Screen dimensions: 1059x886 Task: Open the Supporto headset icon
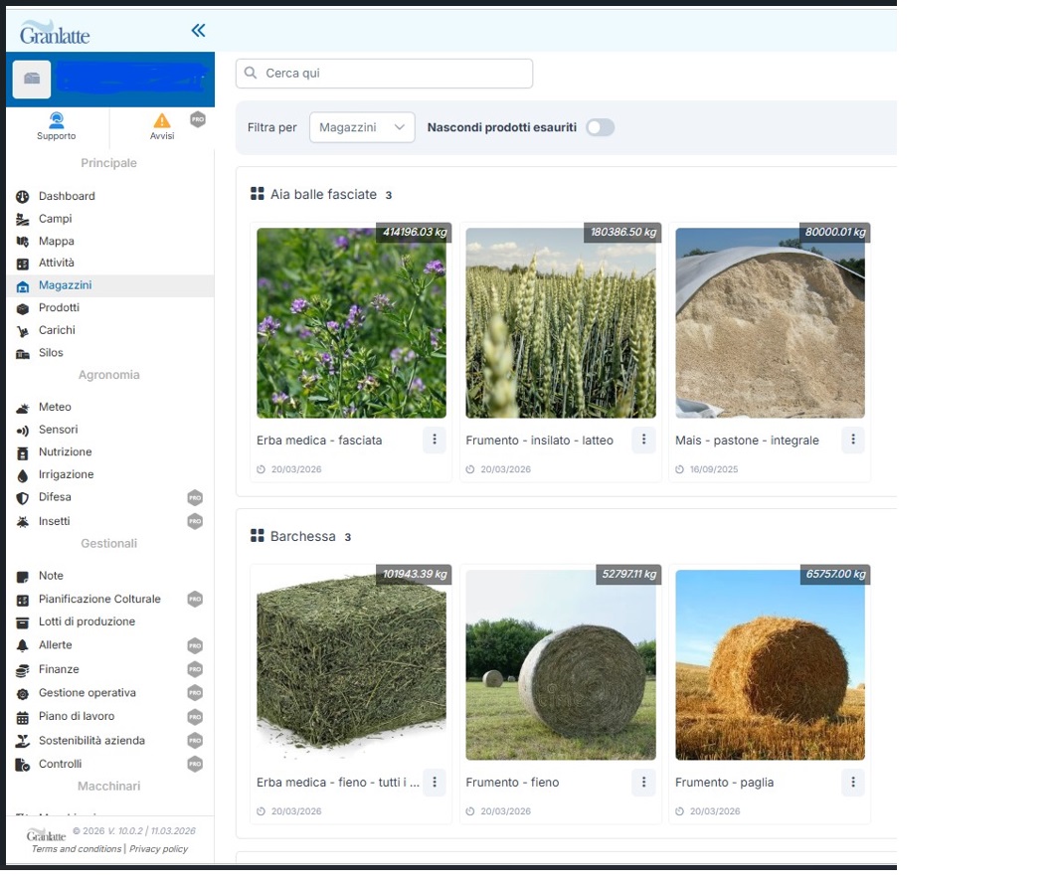57,121
